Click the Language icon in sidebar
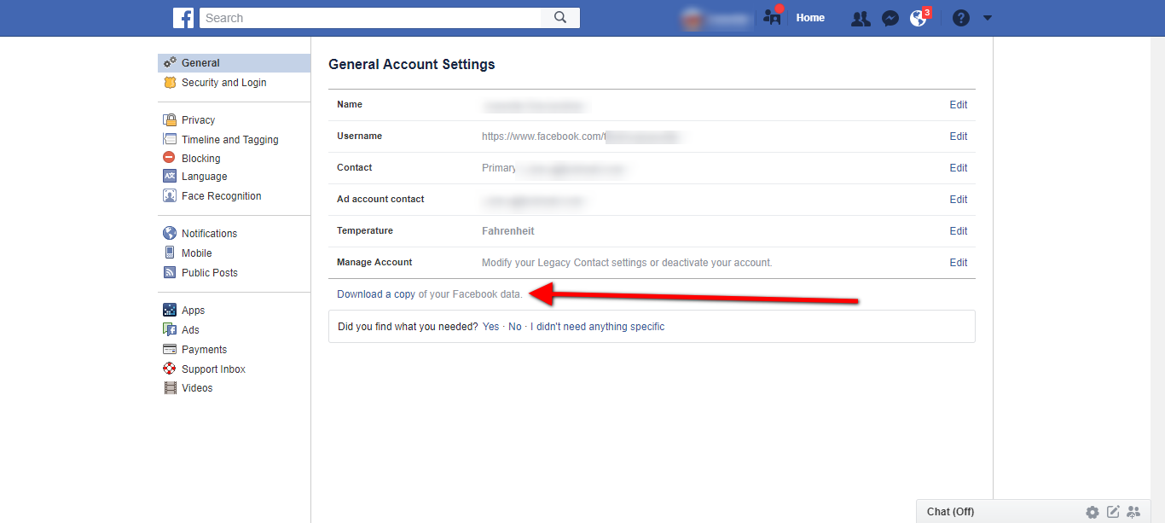Screen dimensions: 1165x523 coord(169,177)
